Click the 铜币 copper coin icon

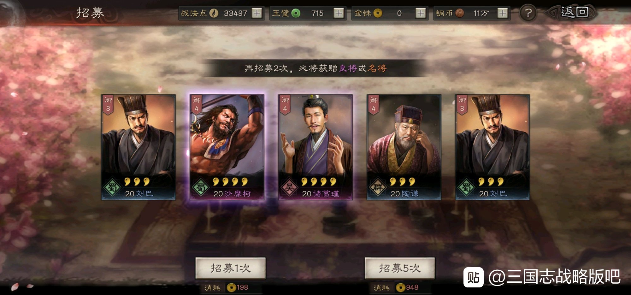click(460, 13)
